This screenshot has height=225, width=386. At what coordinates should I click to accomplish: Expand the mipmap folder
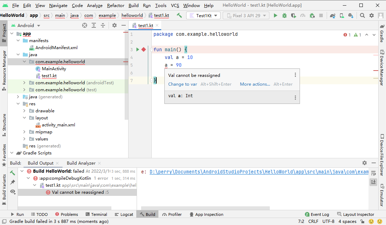(x=24, y=132)
